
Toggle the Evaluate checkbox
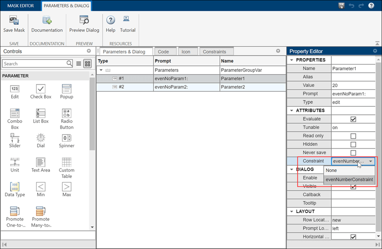click(353, 119)
